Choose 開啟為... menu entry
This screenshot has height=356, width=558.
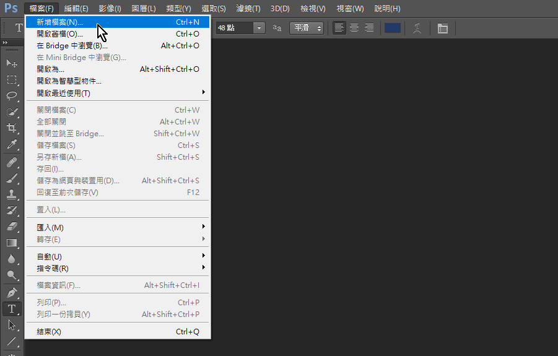pos(118,69)
